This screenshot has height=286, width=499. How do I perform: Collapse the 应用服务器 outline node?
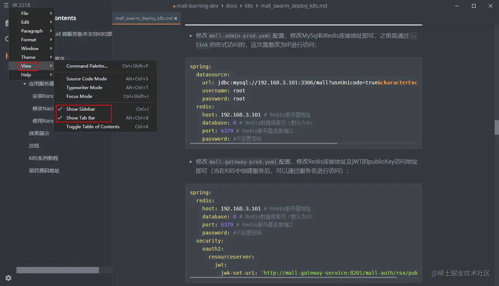point(24,84)
